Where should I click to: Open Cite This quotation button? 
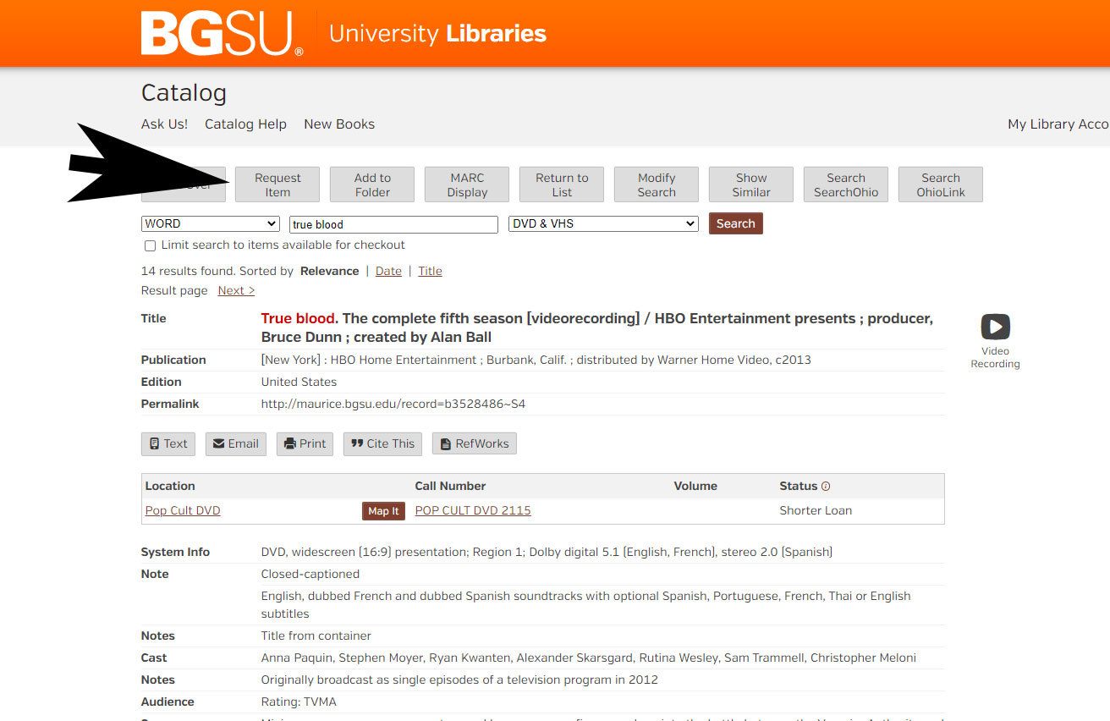tap(382, 443)
